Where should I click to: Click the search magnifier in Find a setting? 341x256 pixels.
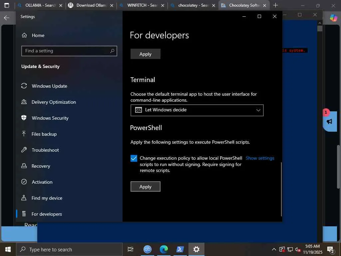click(112, 51)
